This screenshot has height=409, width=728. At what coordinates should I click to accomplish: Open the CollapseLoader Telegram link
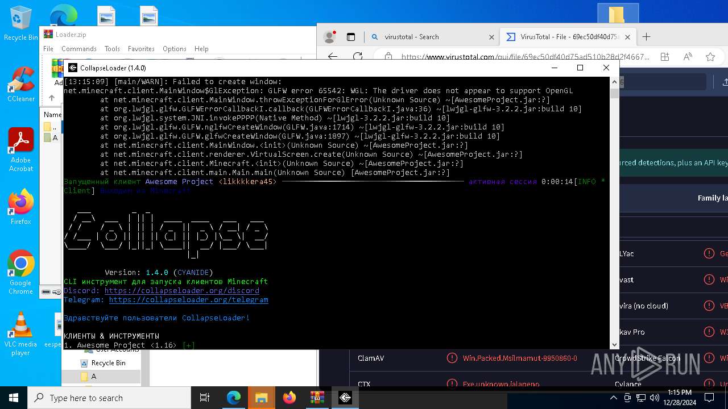coord(189,299)
